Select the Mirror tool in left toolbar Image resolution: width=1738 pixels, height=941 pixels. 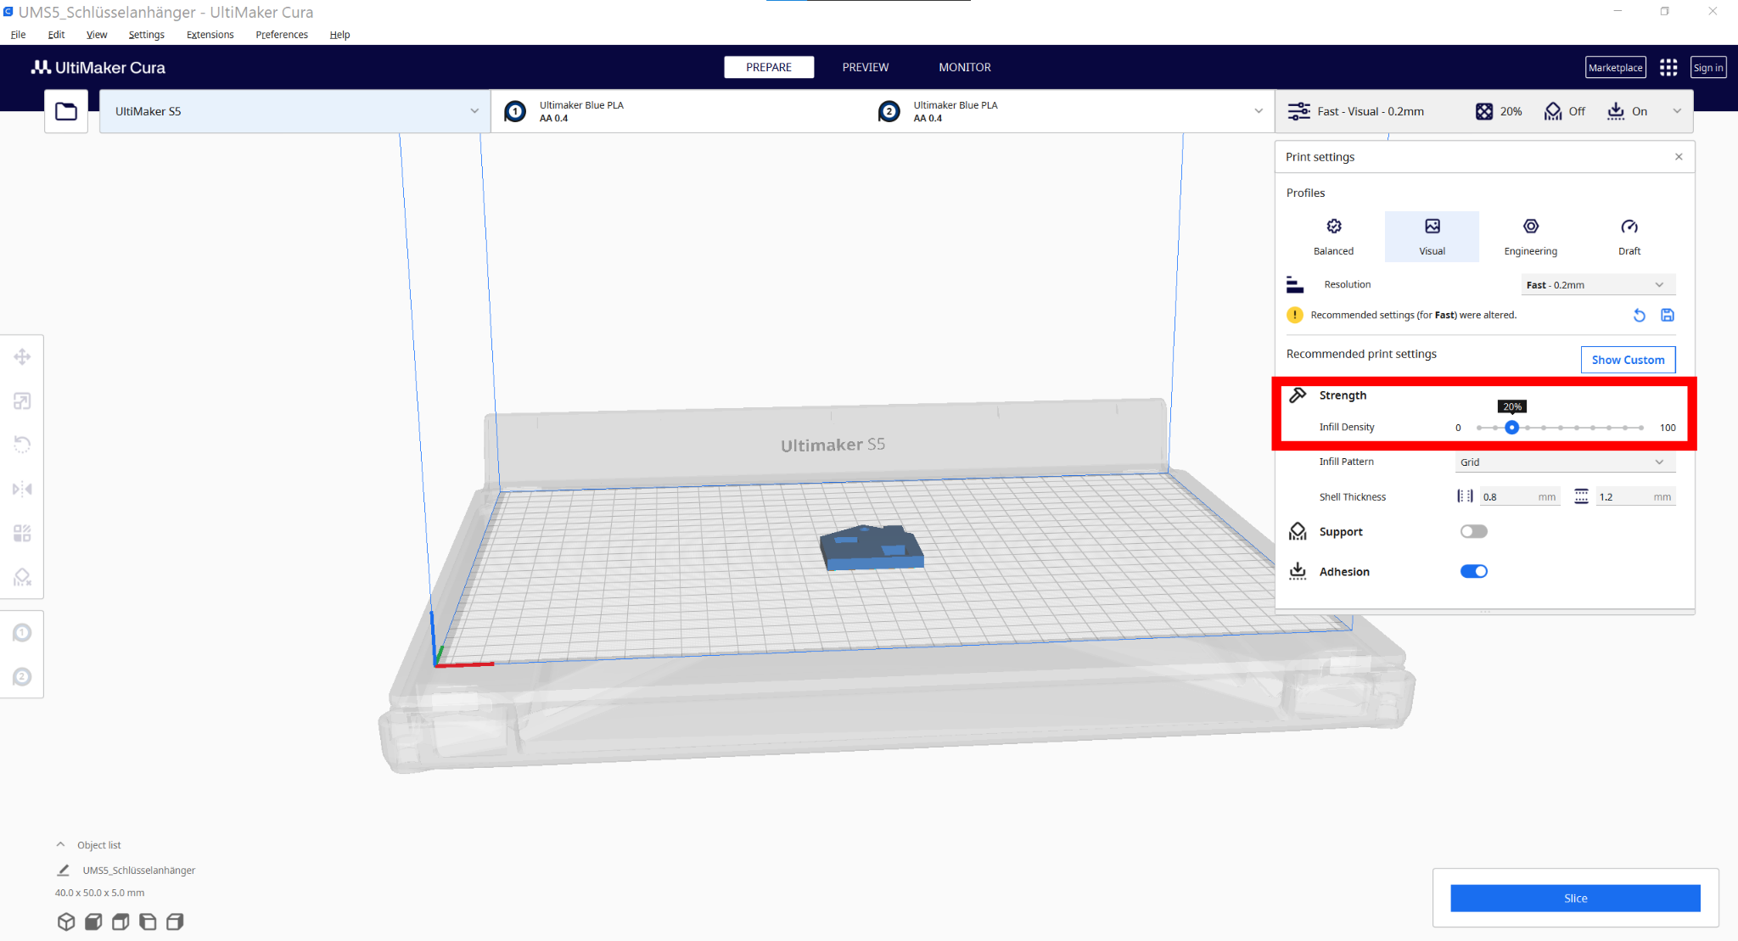[x=22, y=489]
